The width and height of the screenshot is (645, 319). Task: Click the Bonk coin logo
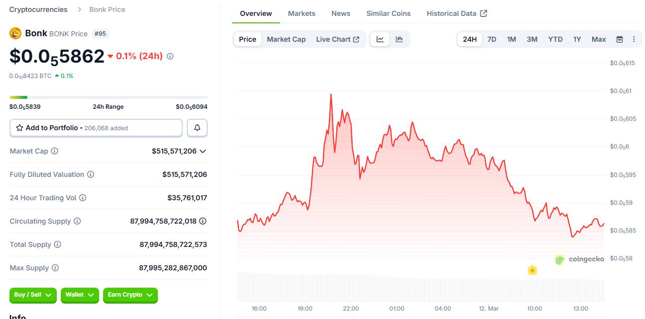pos(15,33)
